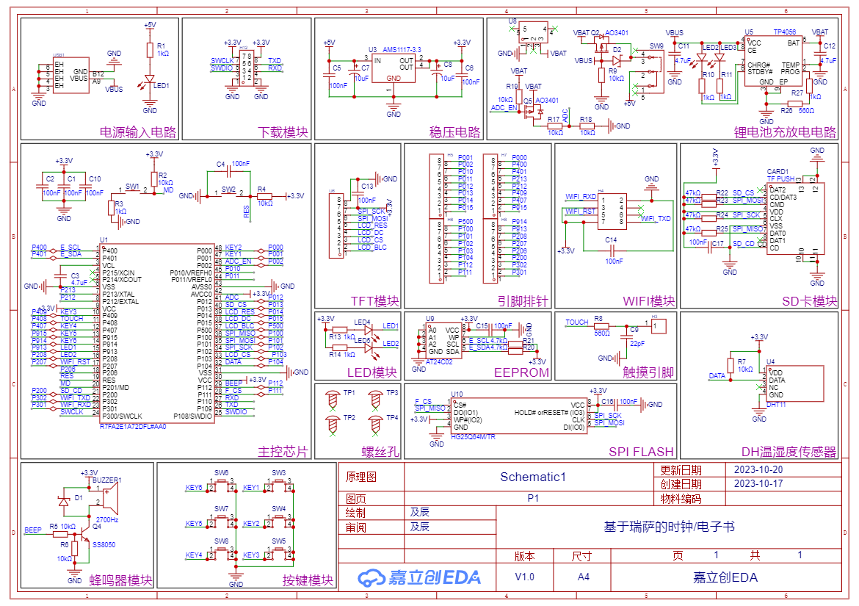Click the DHT11 sensor U4 symbol
This screenshot has height=606, width=859.
point(796,383)
